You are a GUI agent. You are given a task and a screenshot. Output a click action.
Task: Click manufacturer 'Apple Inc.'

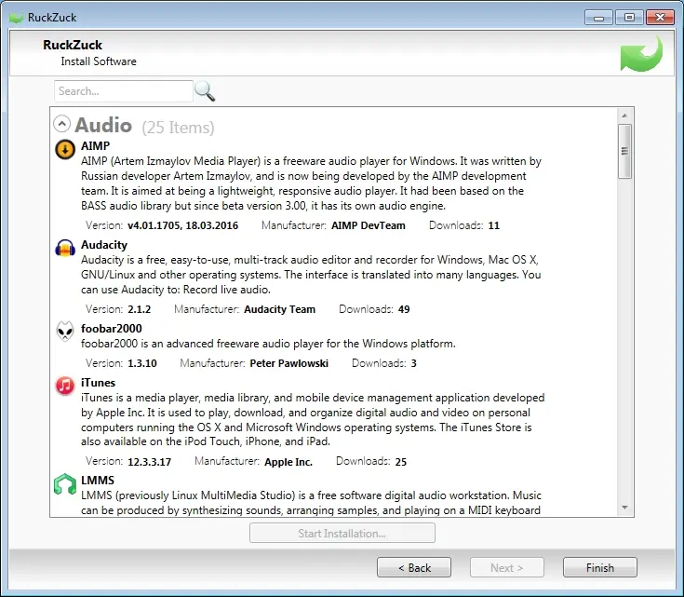(288, 462)
